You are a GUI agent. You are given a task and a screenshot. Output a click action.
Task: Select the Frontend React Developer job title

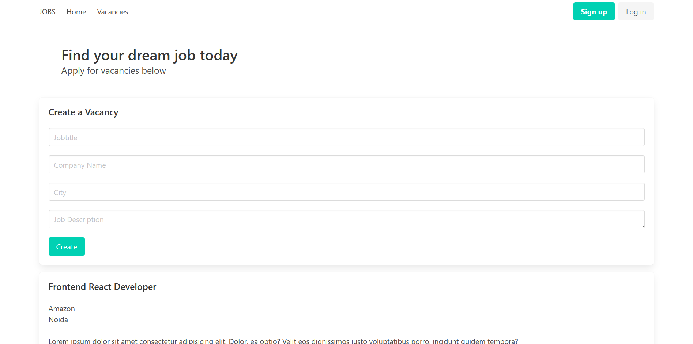coord(102,287)
